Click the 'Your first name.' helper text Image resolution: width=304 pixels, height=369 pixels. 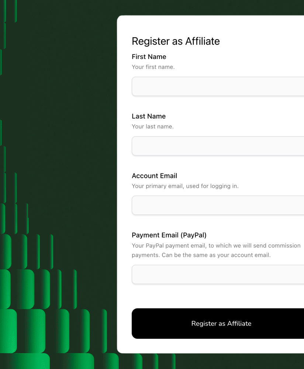tap(153, 67)
